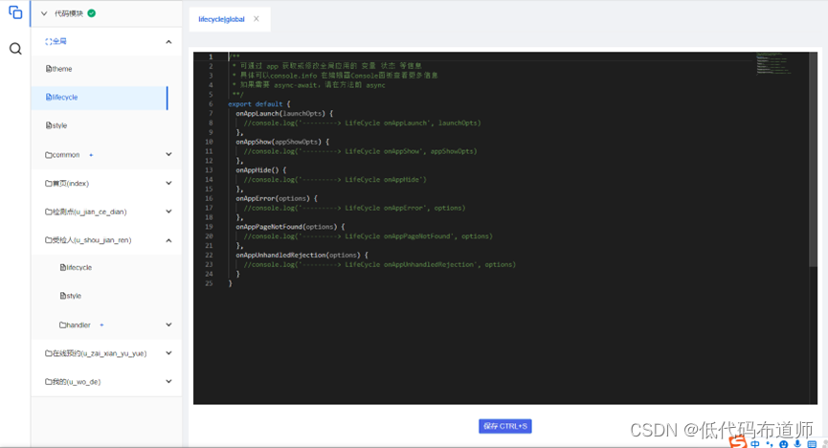The height and width of the screenshot is (448, 828).
Task: Expand the handler folder chevron
Action: click(x=168, y=325)
